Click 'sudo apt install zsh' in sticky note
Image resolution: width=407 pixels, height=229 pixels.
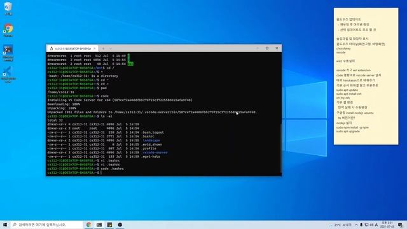point(348,94)
